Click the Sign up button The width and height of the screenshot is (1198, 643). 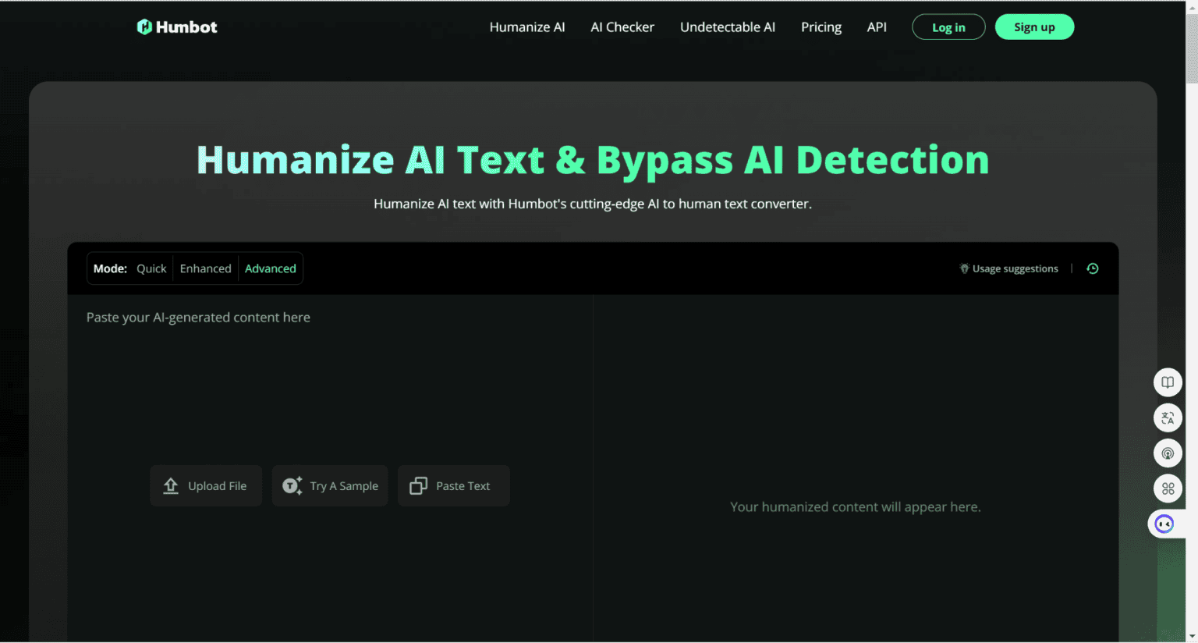pos(1034,26)
